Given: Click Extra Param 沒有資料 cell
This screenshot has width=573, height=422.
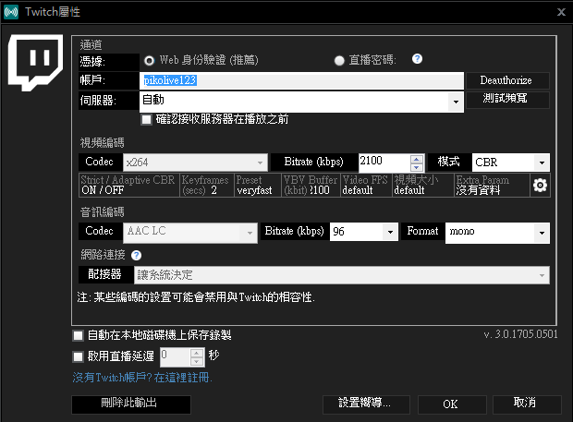Looking at the screenshot, I should [492, 186].
